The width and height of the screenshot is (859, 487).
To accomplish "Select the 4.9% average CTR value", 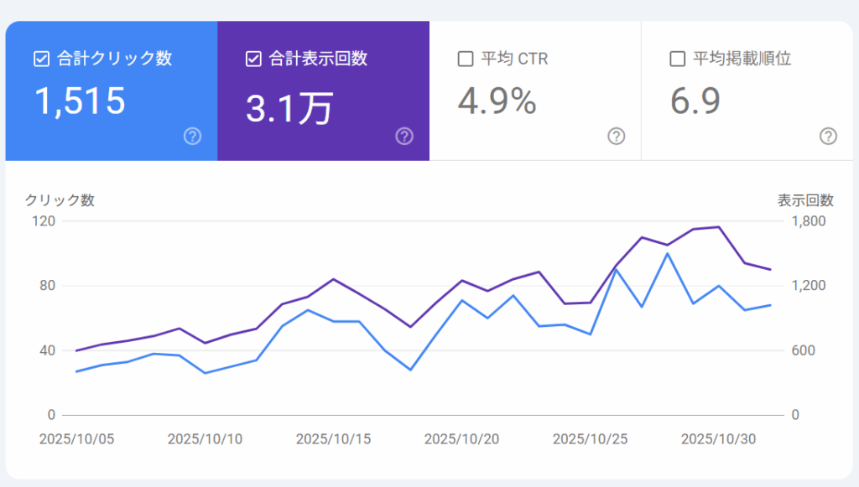I will (497, 101).
